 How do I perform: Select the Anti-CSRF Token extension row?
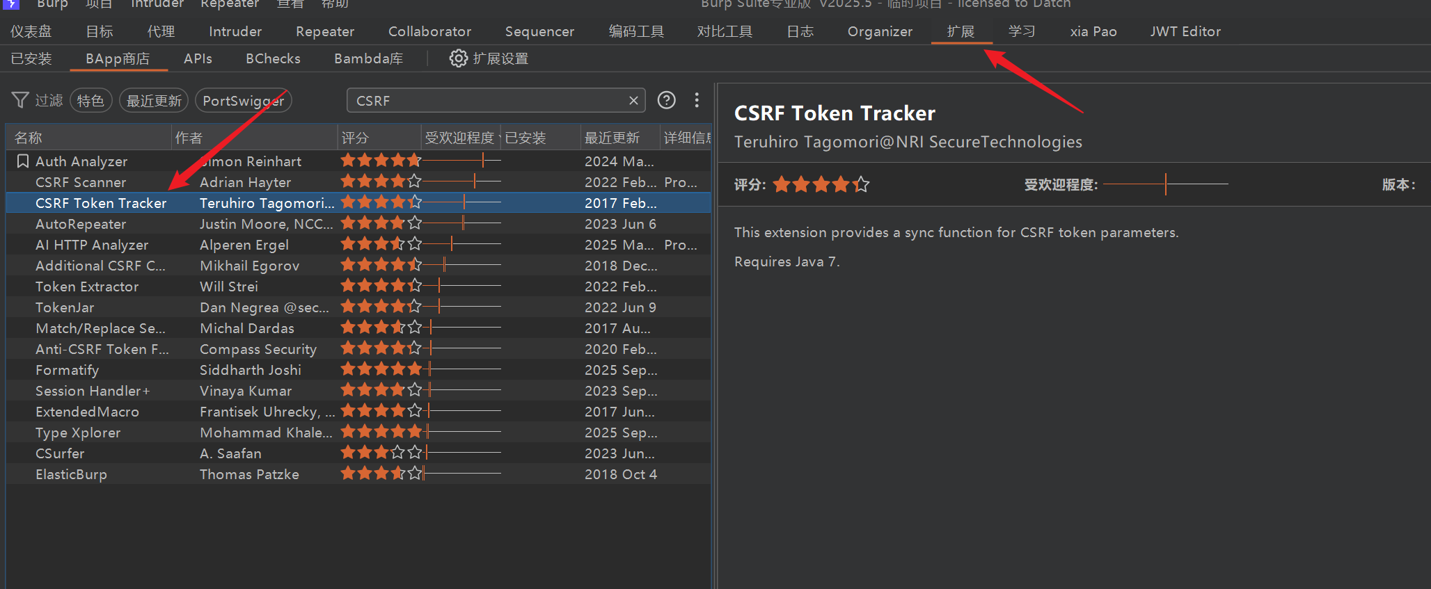click(102, 349)
